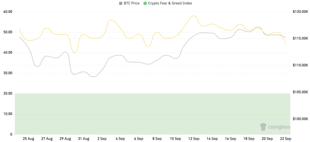Select the 29 Aug date label
This screenshot has height=142, width=310.
[x=65, y=139]
